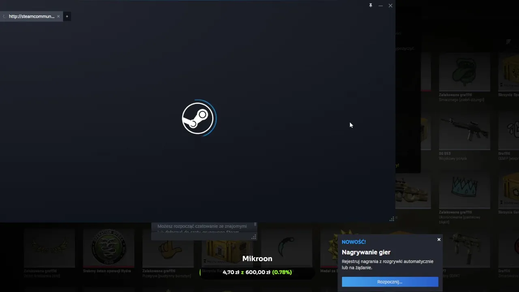Click the Nagrywanie gier heading

(x=366, y=252)
